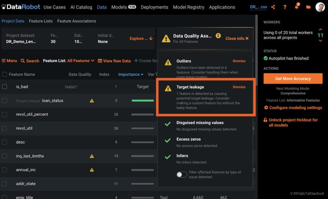Viewport: 328px width, 199px height.
Task: Go to Use Cases in top navigation
Action: pyautogui.click(x=54, y=7)
